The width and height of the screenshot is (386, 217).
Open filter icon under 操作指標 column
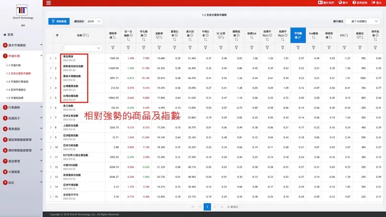pos(375,47)
